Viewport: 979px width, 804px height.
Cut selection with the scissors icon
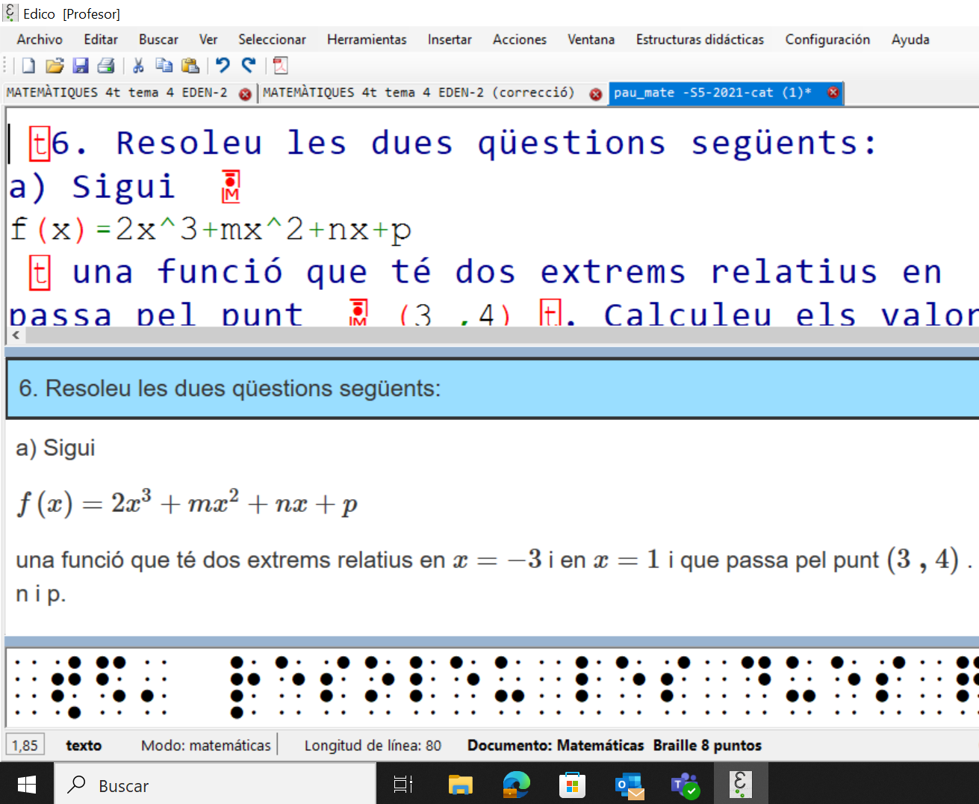point(138,66)
